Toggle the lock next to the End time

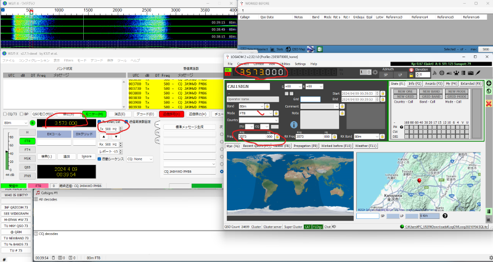tap(383, 99)
